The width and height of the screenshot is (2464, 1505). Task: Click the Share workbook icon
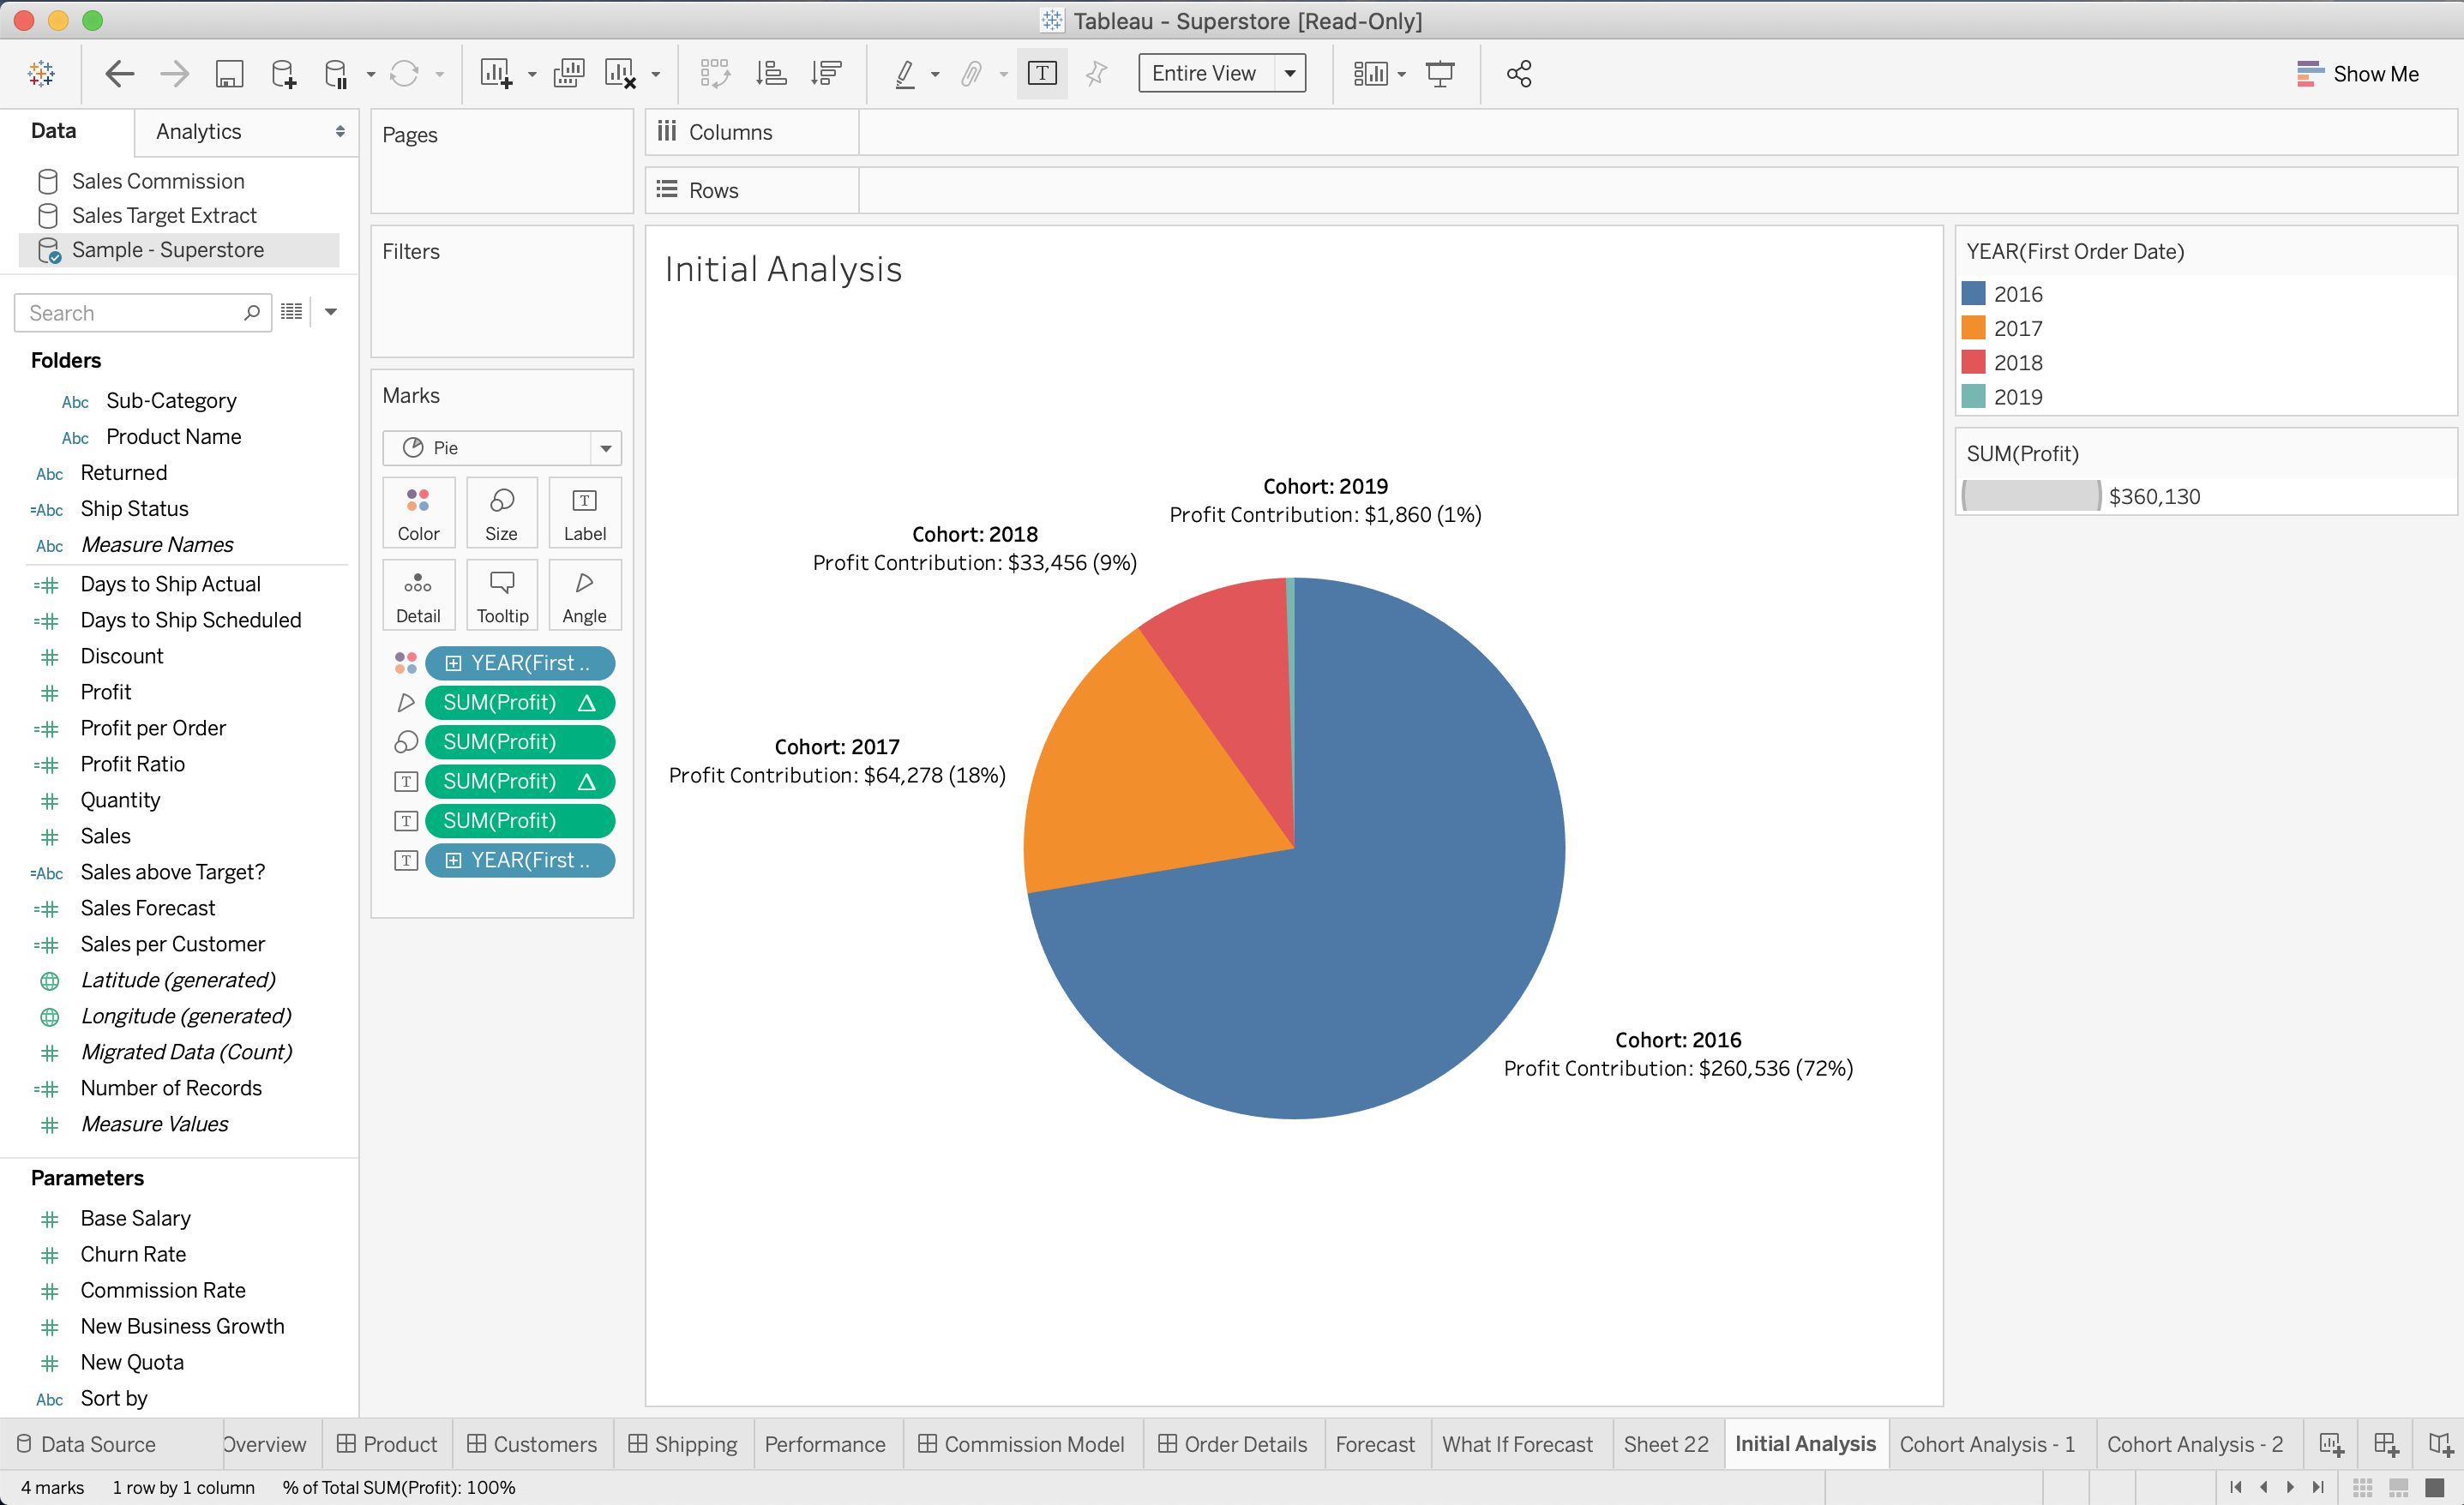pyautogui.click(x=1518, y=73)
